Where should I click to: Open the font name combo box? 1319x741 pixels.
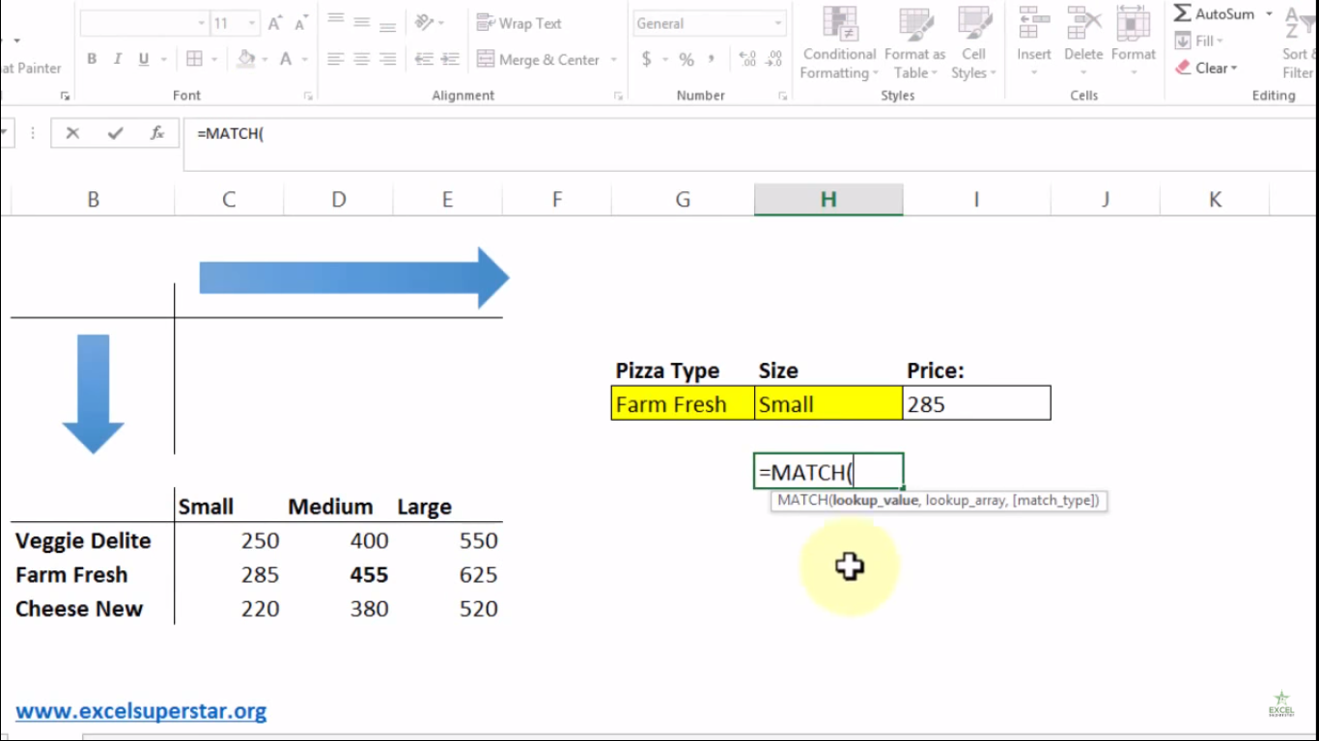point(145,23)
